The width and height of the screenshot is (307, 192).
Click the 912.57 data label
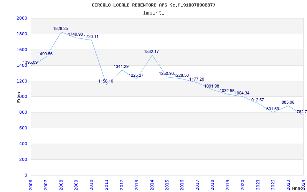[x=257, y=100]
